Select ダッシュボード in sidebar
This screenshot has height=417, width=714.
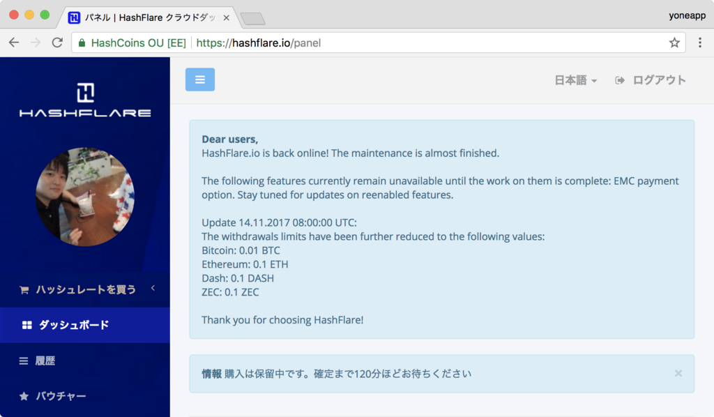pos(85,325)
